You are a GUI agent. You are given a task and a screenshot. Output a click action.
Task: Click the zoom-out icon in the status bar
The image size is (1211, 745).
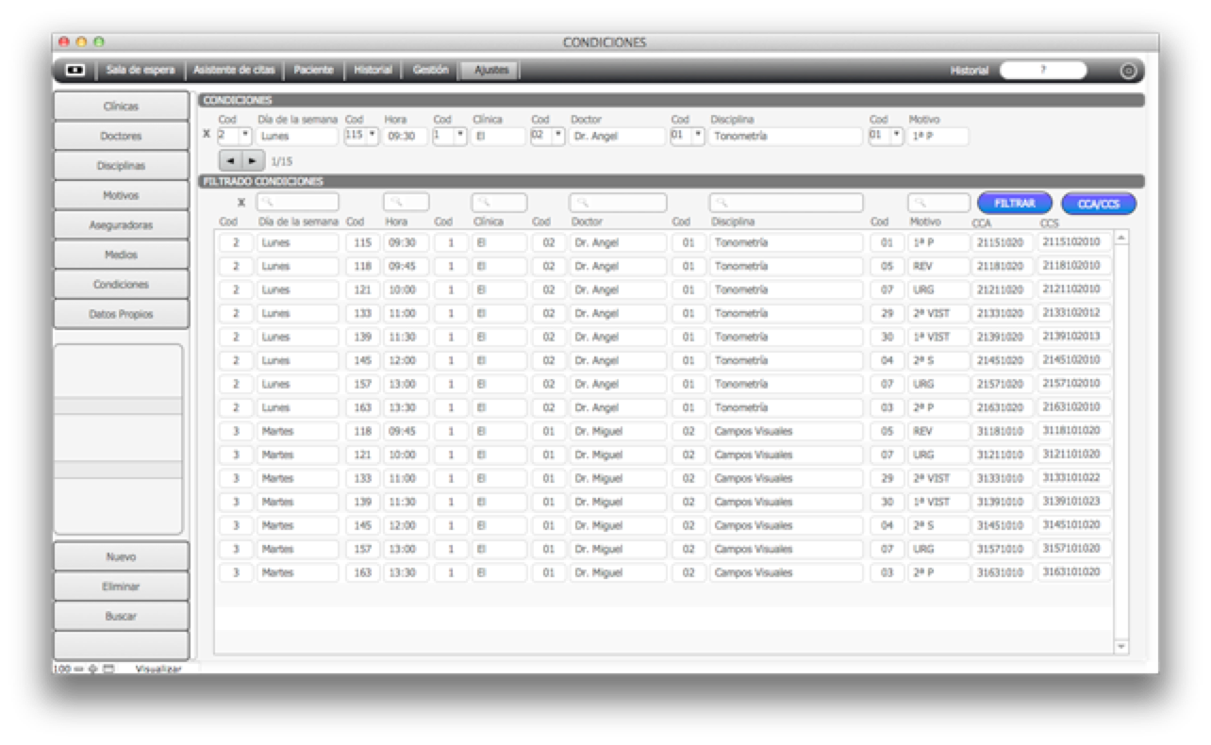(x=80, y=669)
